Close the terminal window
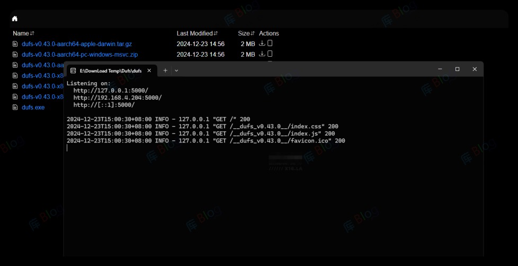 [475, 69]
